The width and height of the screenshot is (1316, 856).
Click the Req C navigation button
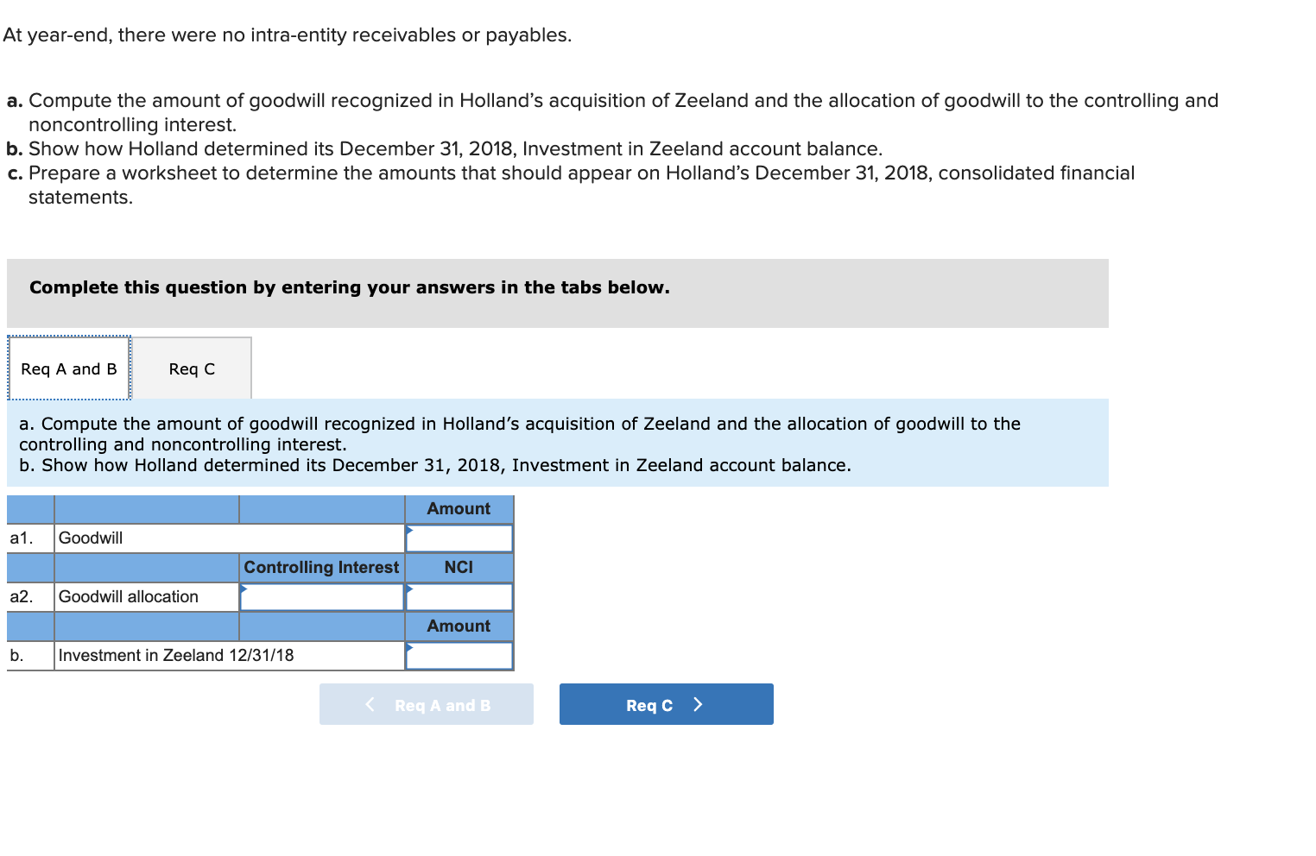[666, 704]
